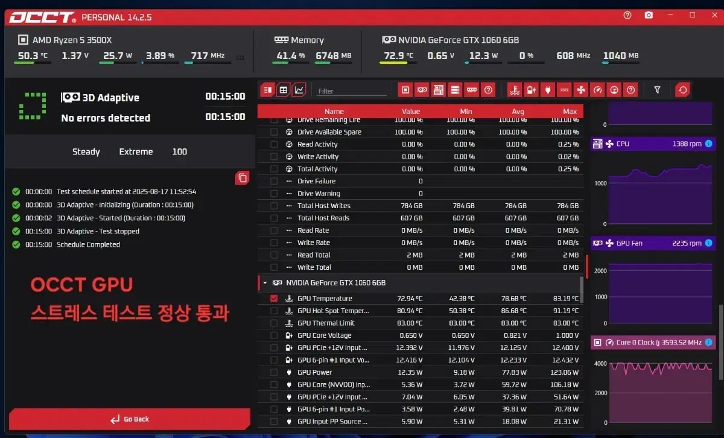Viewport: 724px width, 438px height.
Task: Sort by the Value column header
Action: (x=411, y=111)
